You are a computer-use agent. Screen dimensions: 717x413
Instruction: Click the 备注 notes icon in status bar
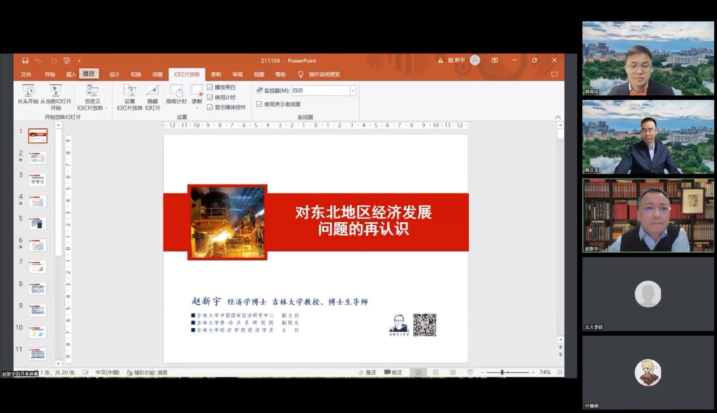(369, 372)
